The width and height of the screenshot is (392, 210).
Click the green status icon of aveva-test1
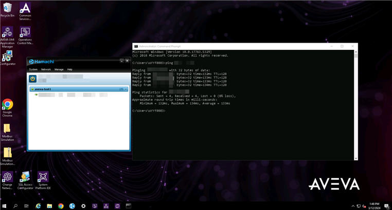pyautogui.click(x=32, y=89)
